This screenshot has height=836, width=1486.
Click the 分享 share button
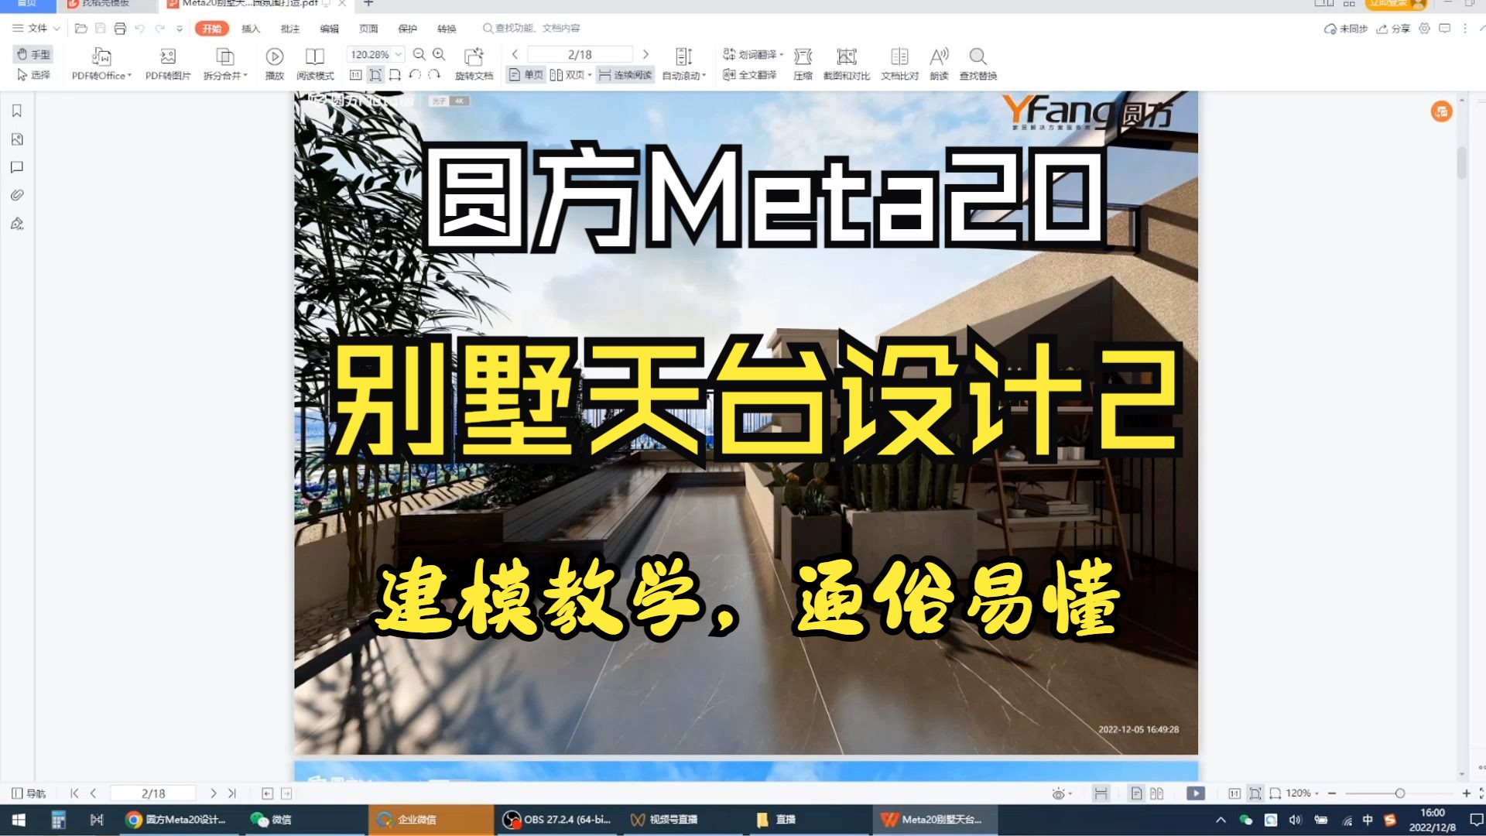1393,29
